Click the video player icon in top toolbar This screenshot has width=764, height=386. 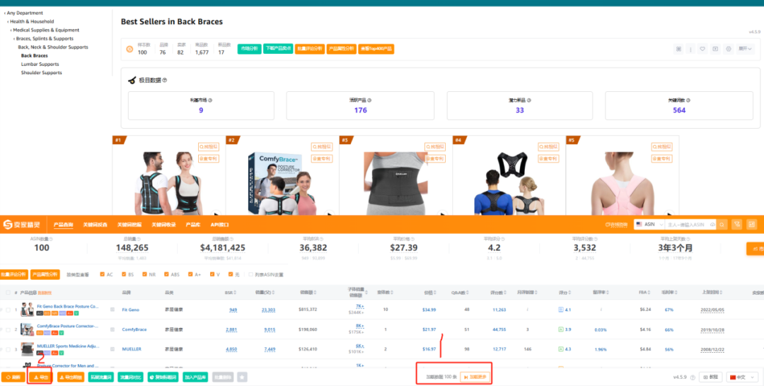[715, 49]
